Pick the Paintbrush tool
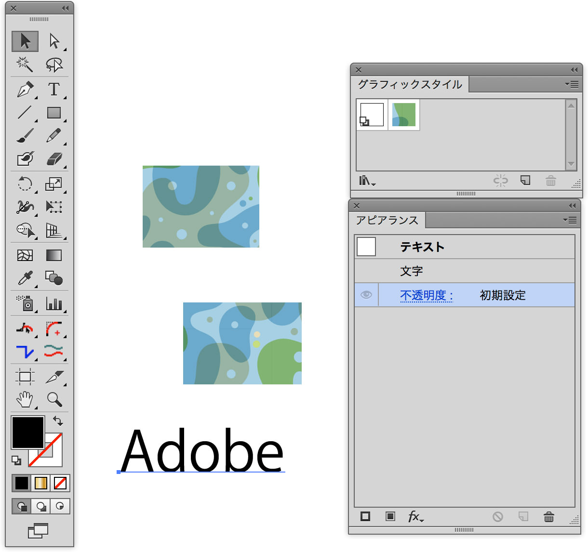 (25, 136)
